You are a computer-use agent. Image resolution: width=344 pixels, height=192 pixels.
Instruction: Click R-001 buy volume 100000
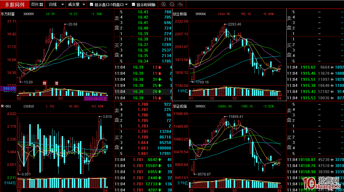click(164, 148)
